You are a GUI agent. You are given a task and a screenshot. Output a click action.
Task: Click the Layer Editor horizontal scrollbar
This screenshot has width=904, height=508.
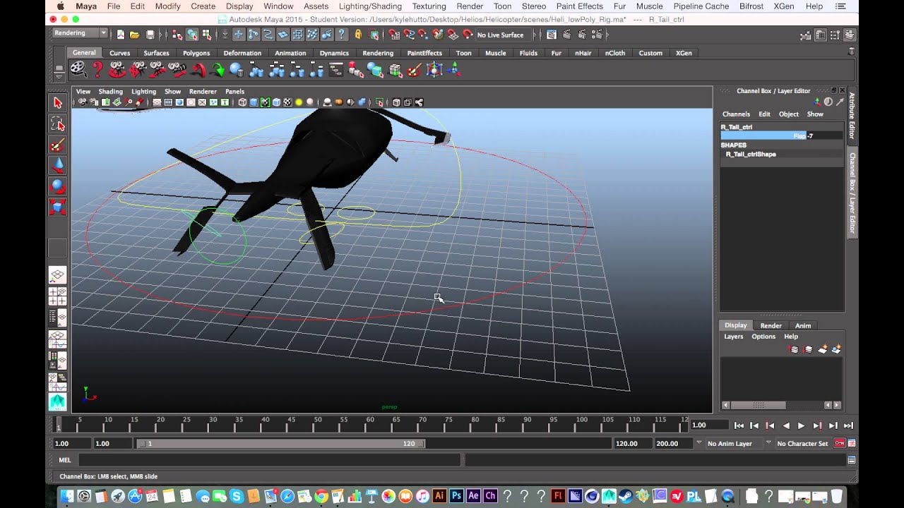click(757, 405)
